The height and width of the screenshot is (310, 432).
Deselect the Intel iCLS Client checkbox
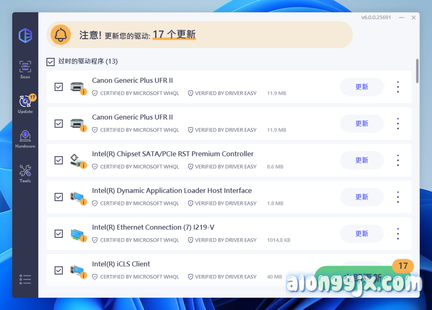click(x=59, y=270)
